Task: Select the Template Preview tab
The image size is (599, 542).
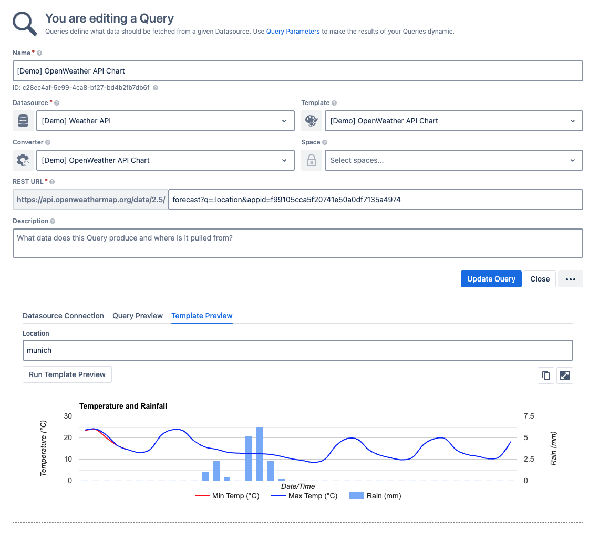Action: (202, 316)
